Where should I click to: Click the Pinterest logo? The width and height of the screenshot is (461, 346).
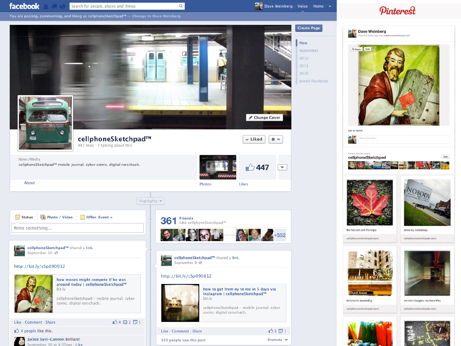pyautogui.click(x=398, y=10)
